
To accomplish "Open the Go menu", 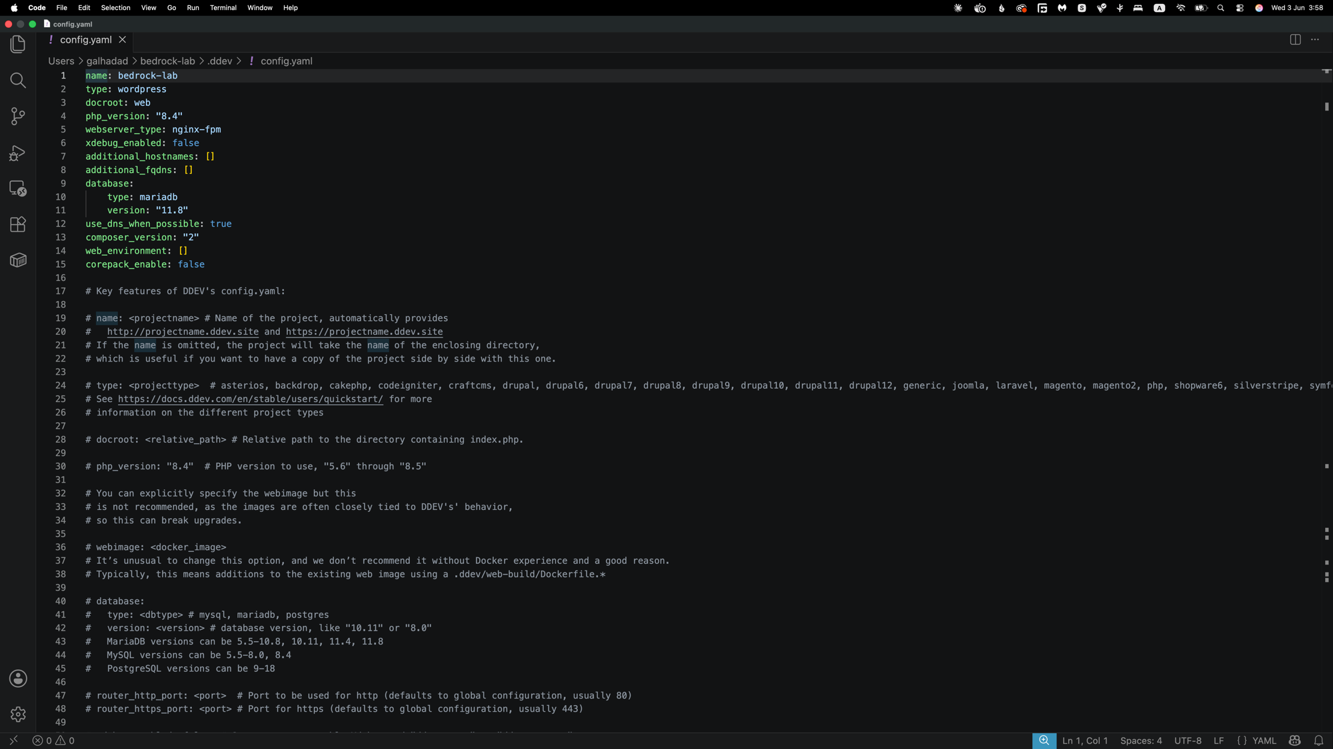I will click(x=171, y=8).
